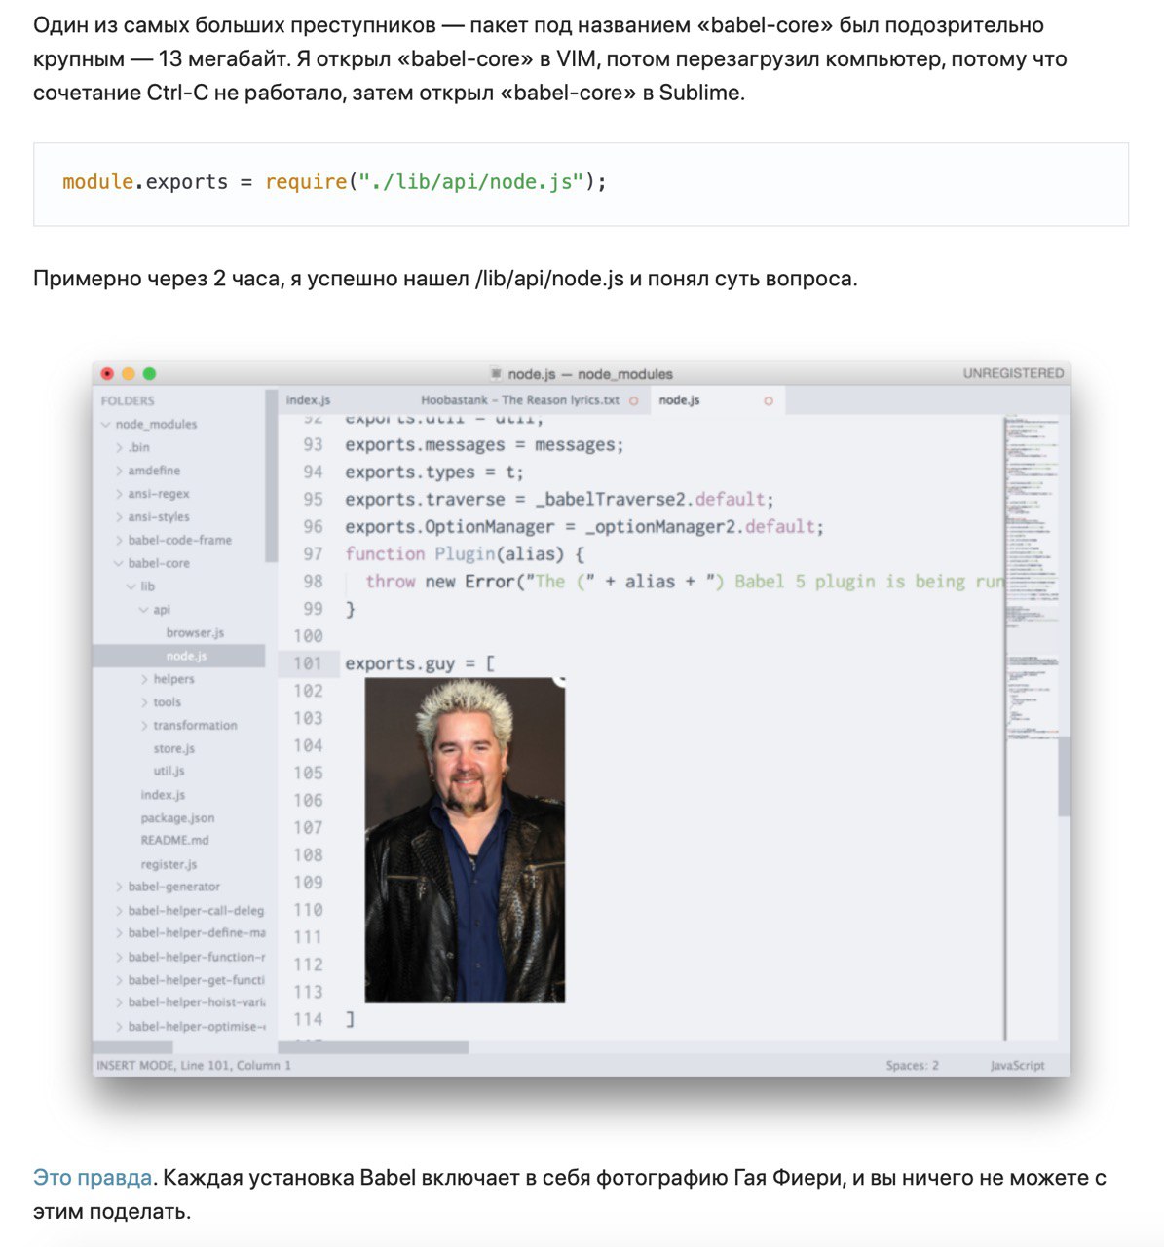Expand the amdefine folder arrow
Image resolution: width=1164 pixels, height=1247 pixels.
[119, 472]
